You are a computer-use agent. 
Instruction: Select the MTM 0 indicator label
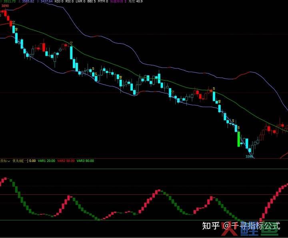(103, 1)
